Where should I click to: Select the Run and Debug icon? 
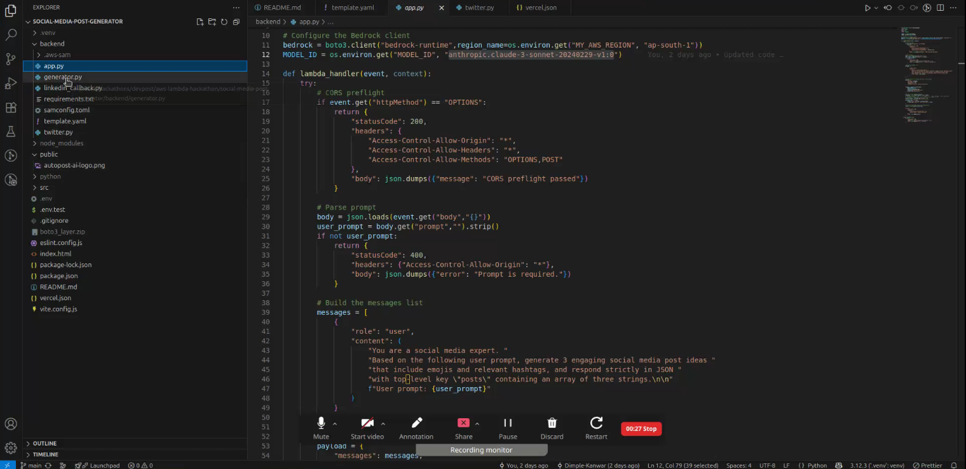point(10,83)
